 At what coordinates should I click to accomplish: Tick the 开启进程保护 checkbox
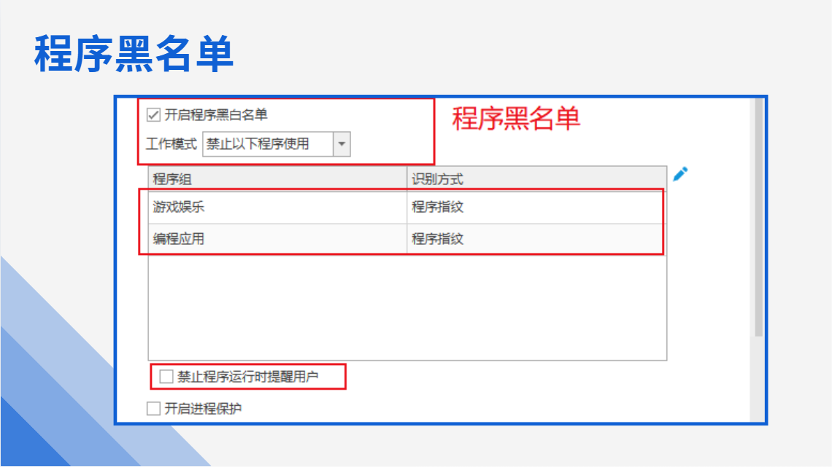(153, 408)
